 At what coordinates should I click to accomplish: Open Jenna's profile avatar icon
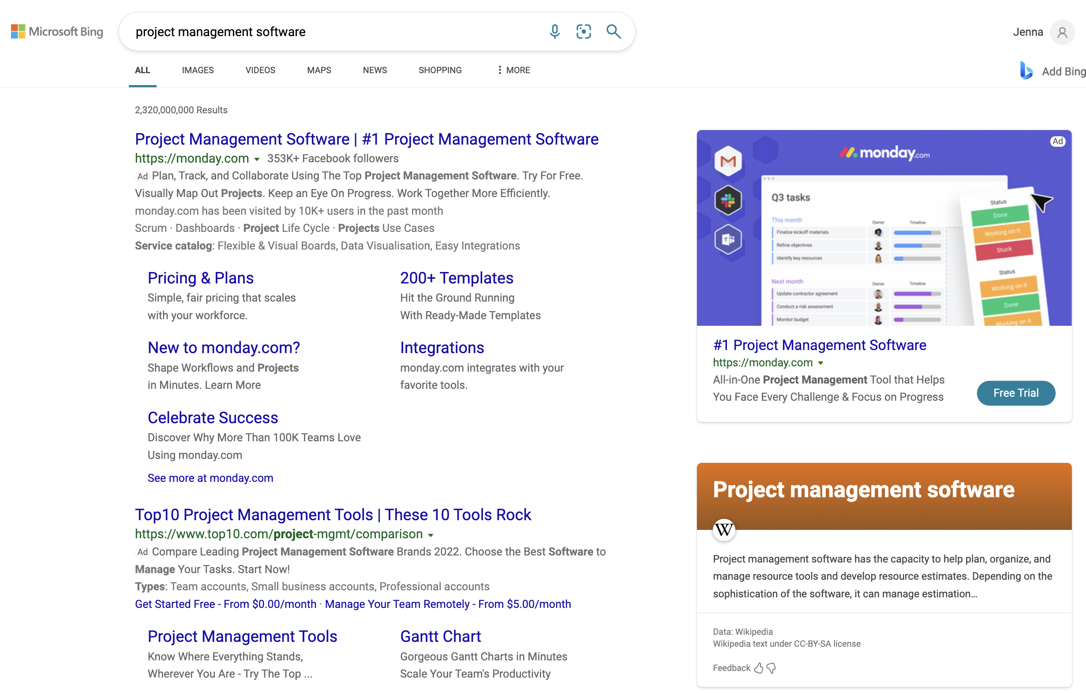coord(1062,33)
